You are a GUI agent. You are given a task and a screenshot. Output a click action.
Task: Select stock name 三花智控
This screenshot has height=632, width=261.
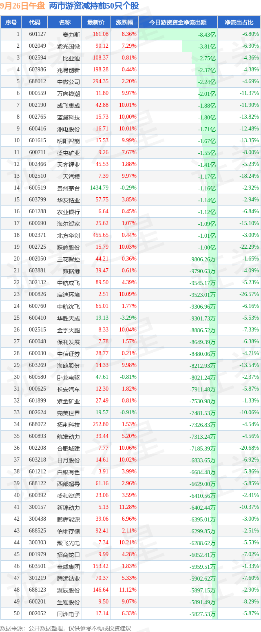click(x=69, y=259)
